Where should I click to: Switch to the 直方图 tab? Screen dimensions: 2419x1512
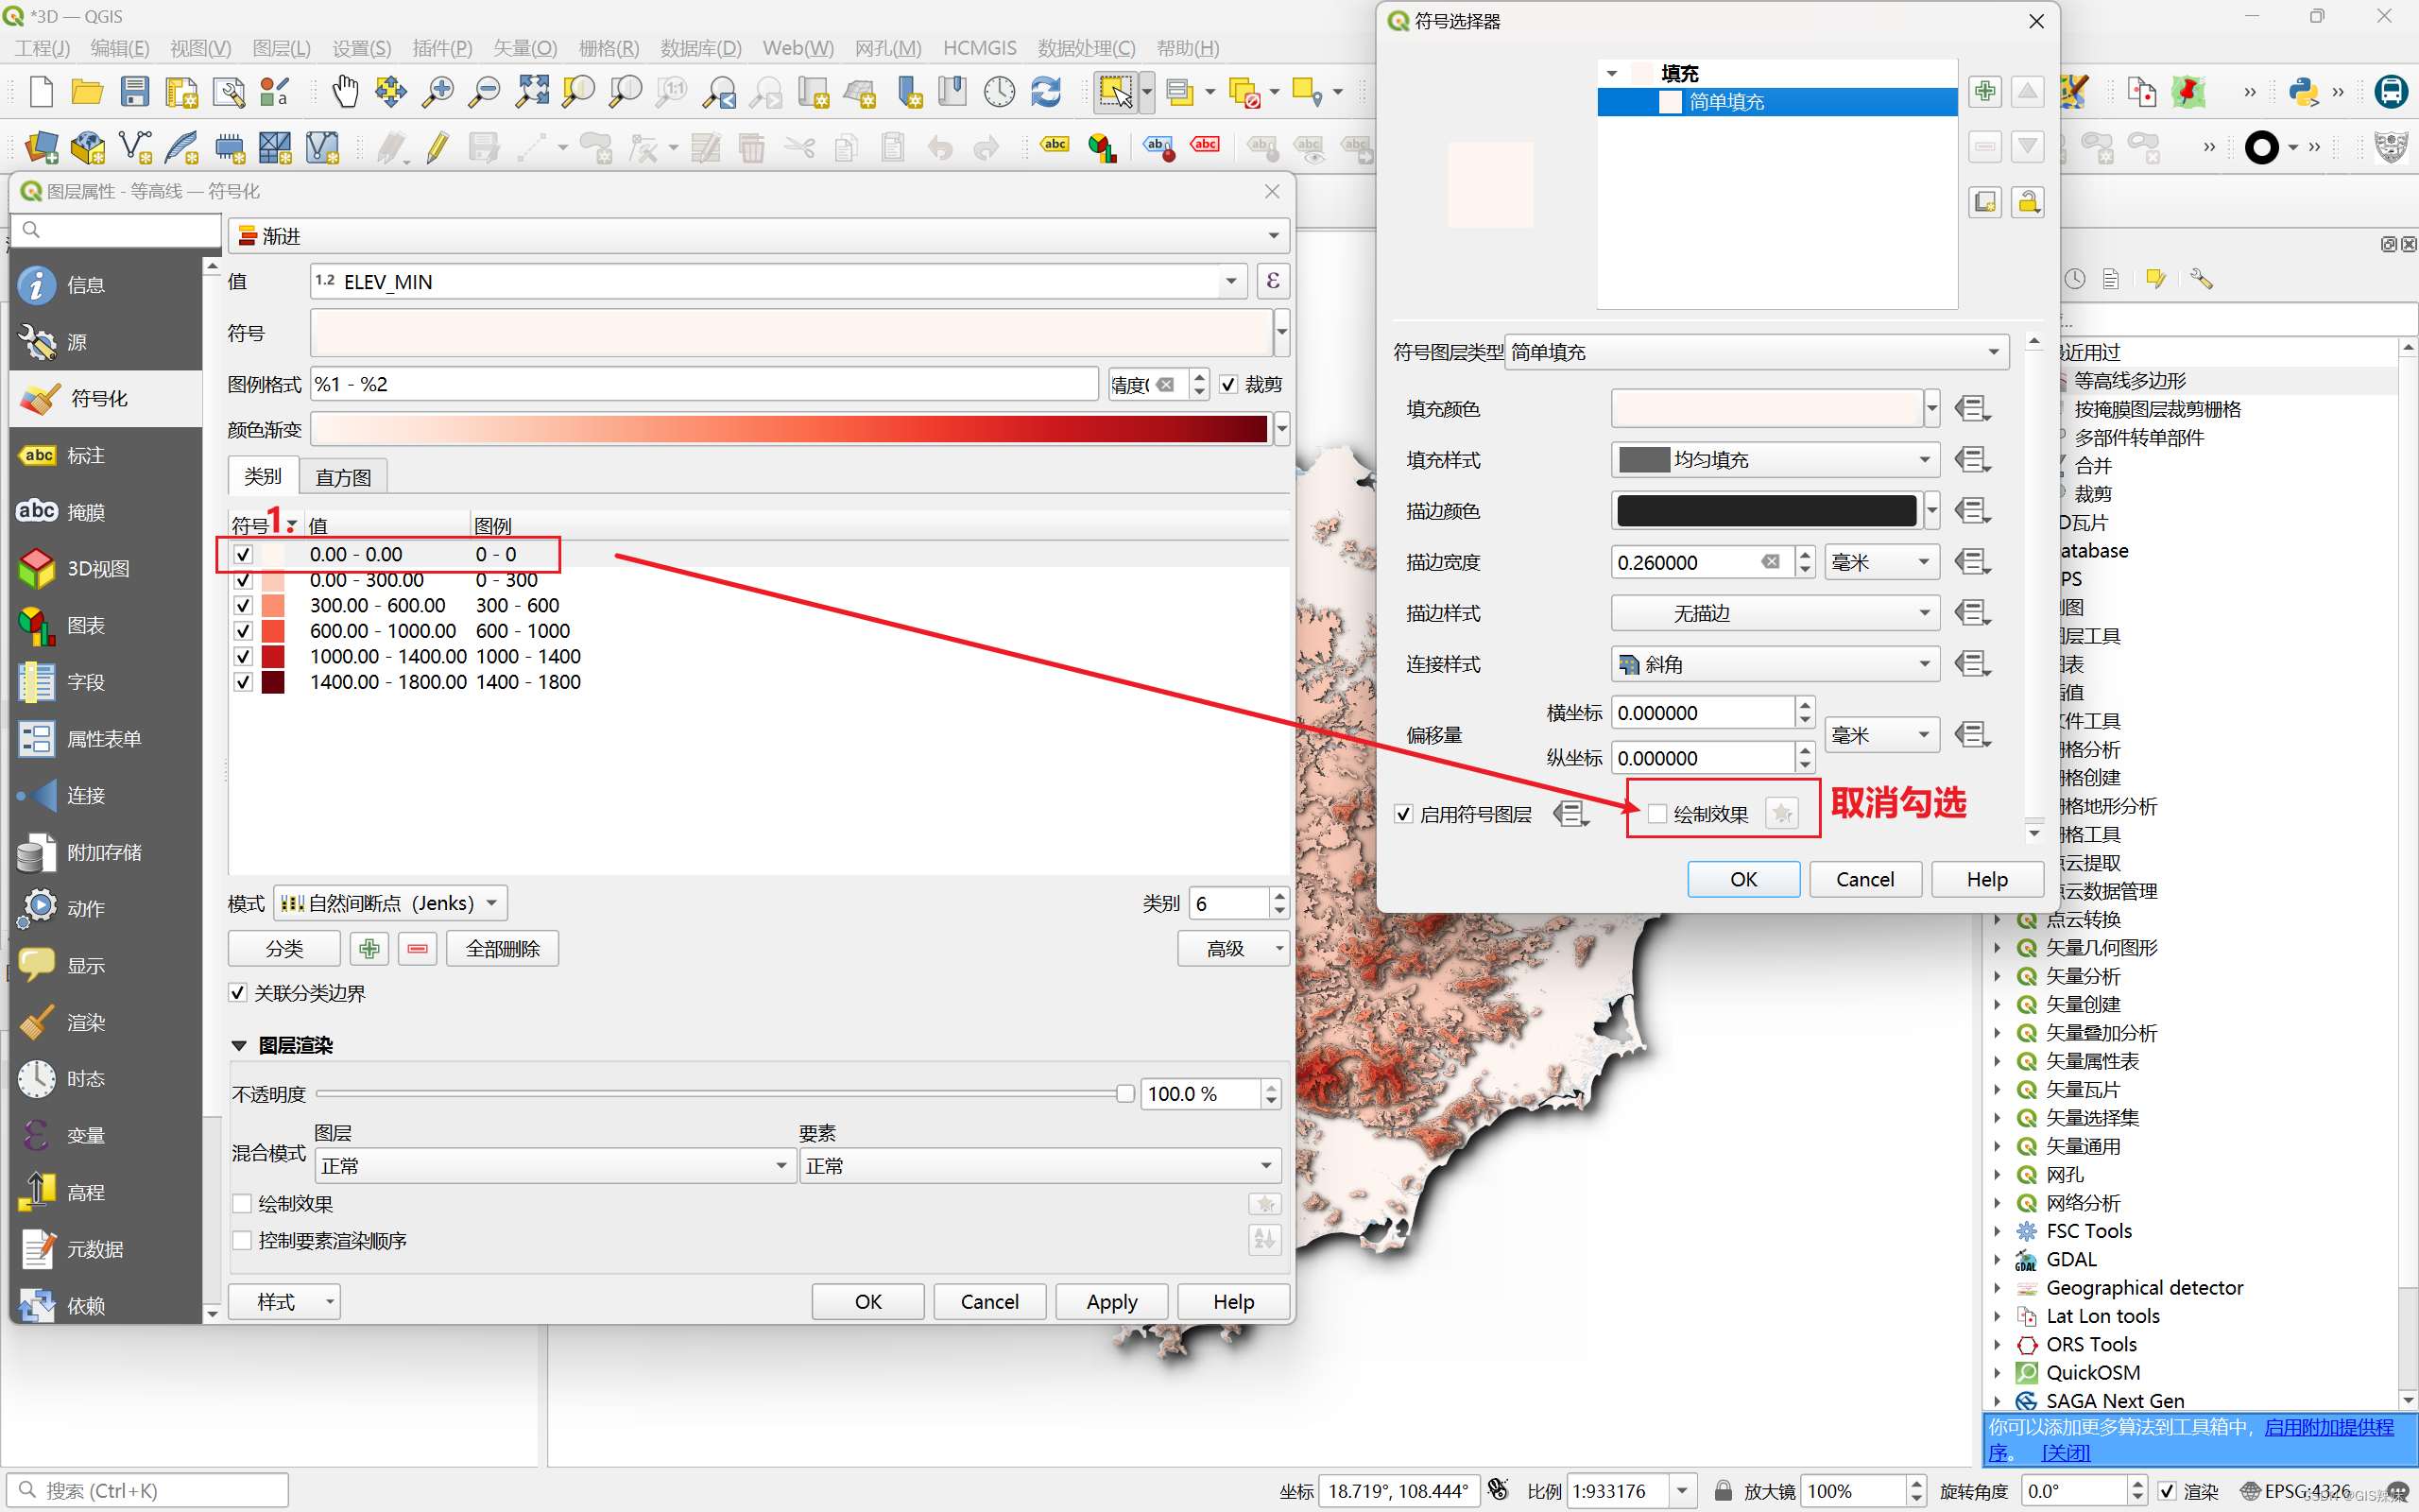[342, 477]
